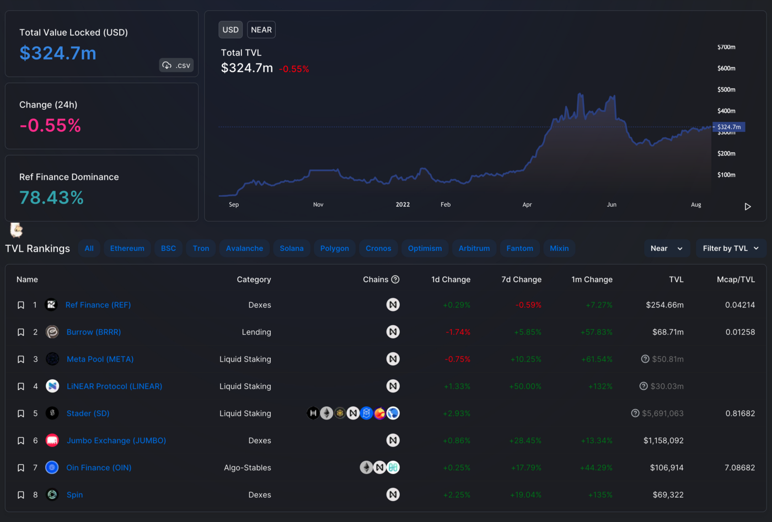This screenshot has height=522, width=772.
Task: Open Meta Pool (META) link
Action: point(100,359)
